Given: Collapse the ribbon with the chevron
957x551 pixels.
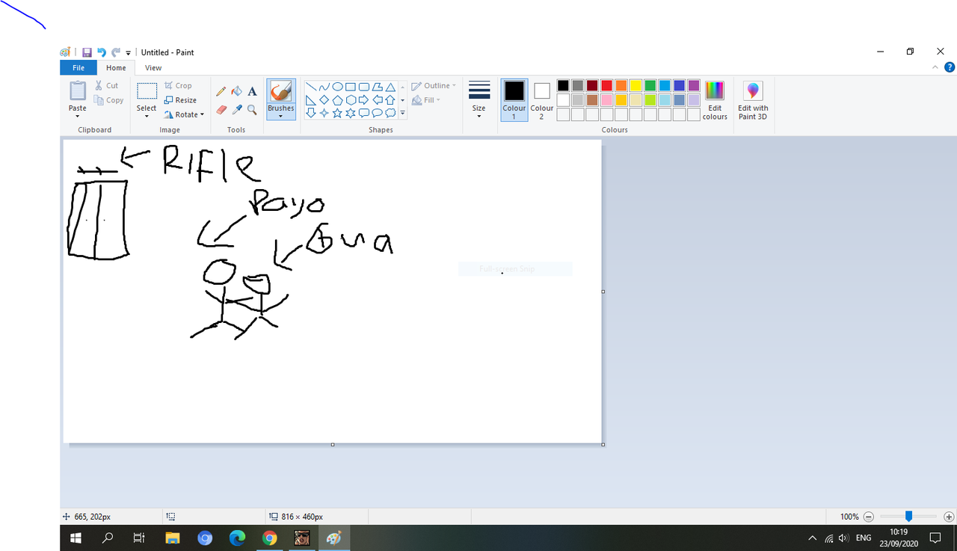Looking at the screenshot, I should click(935, 67).
